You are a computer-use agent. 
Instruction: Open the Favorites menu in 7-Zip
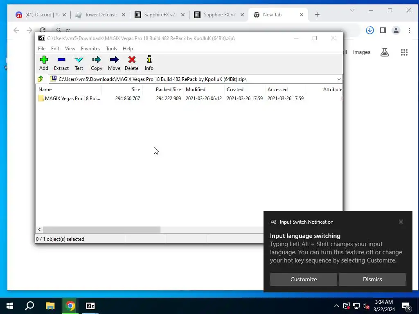90,49
